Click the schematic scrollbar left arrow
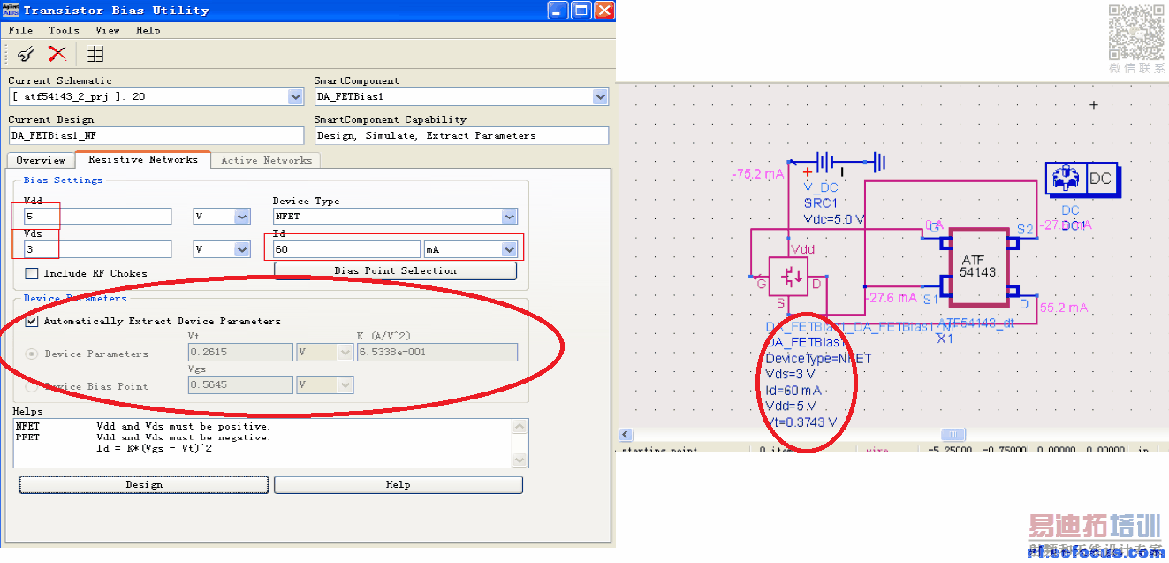The height and width of the screenshot is (563, 1169). tap(627, 435)
